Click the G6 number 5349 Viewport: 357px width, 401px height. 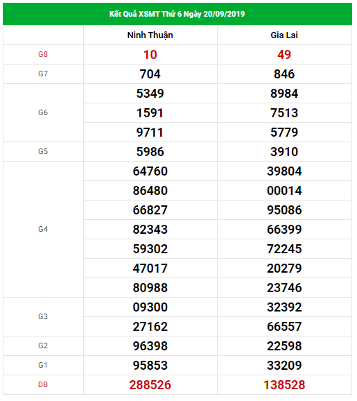tap(150, 94)
